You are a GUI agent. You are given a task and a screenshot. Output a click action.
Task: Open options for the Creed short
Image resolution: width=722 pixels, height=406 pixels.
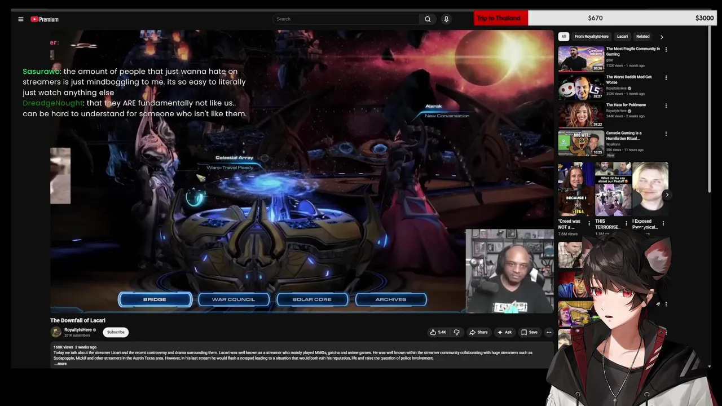[x=589, y=223]
